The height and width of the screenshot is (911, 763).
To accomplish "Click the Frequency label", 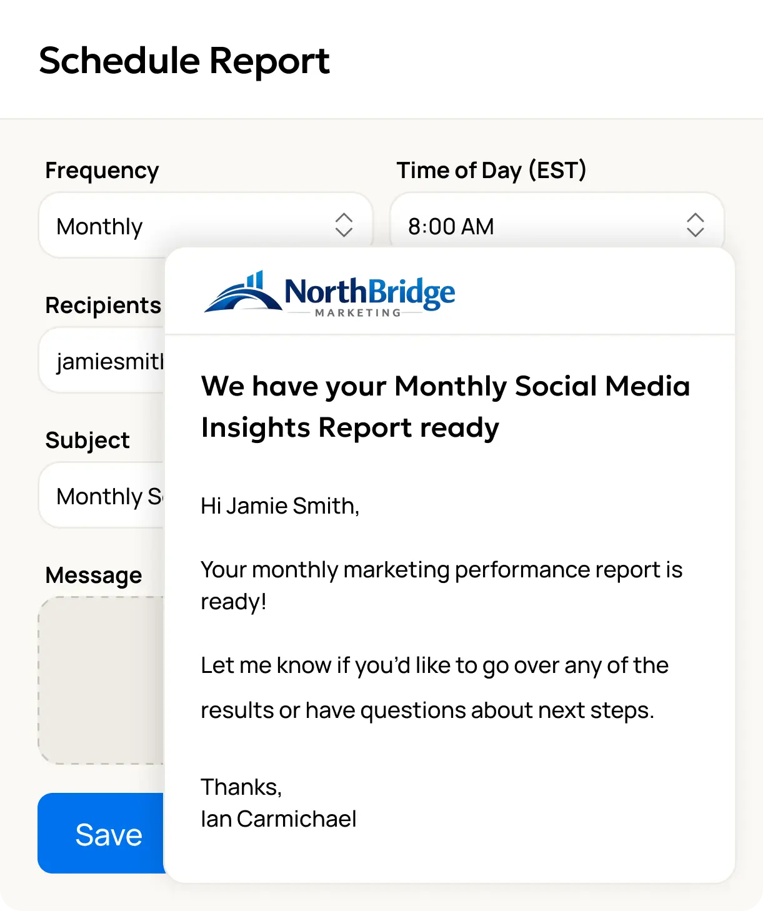I will pyautogui.click(x=101, y=169).
